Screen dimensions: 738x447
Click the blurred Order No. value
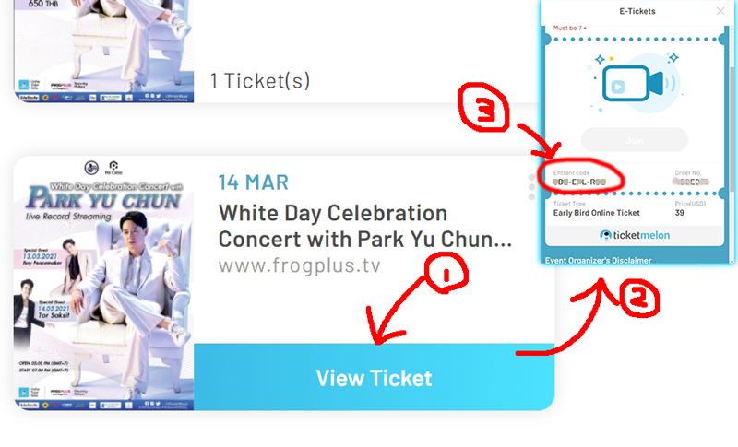[x=691, y=182]
